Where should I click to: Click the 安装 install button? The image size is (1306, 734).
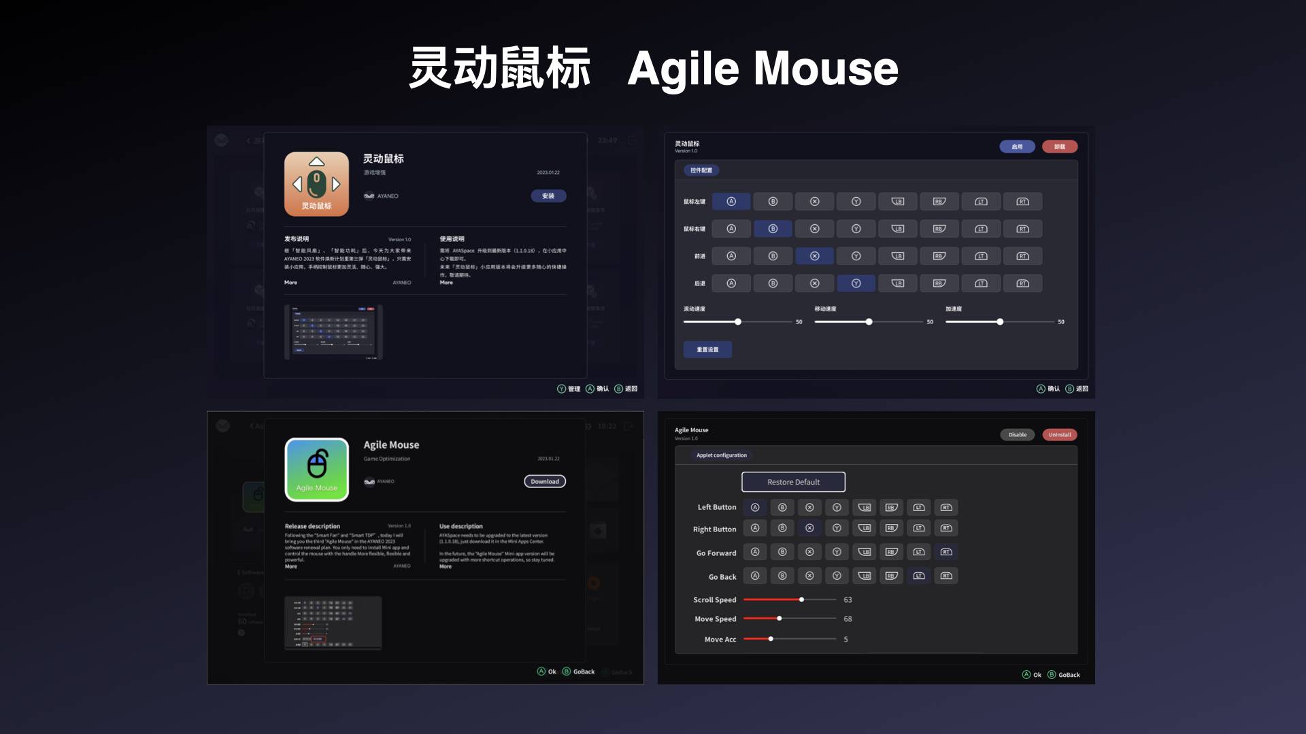[x=548, y=196]
